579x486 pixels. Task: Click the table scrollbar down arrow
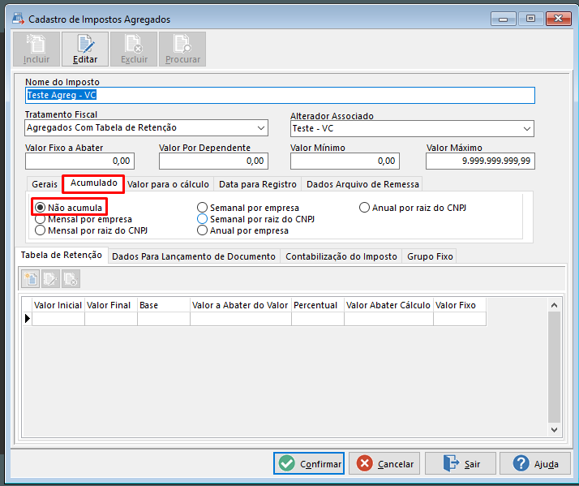[x=554, y=429]
